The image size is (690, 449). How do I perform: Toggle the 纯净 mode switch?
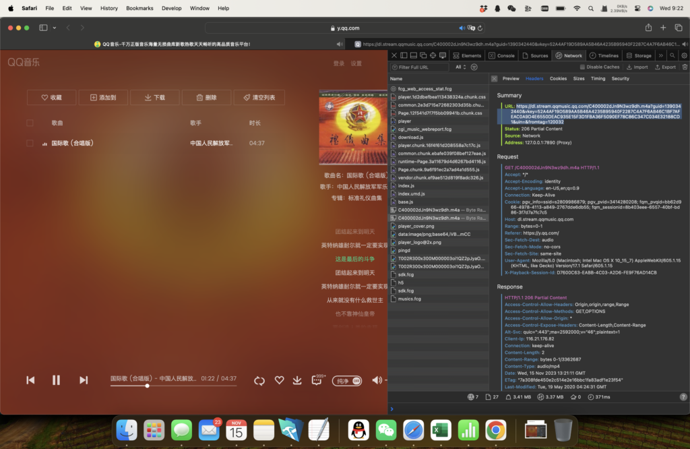click(347, 381)
